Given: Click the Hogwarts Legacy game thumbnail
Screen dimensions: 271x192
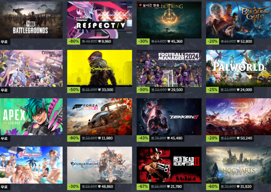Looking at the screenshot, I should 238,165.
